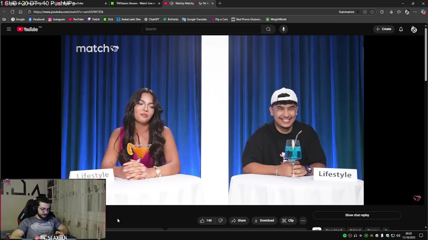Open the Razer tray icon

click(366, 236)
